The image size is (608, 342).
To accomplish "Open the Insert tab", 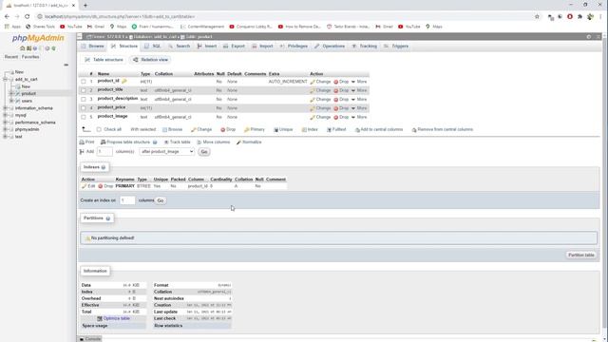I will [207, 47].
